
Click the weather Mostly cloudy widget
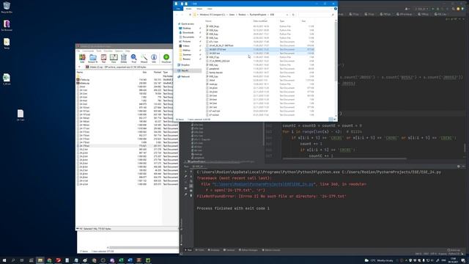click(x=379, y=260)
